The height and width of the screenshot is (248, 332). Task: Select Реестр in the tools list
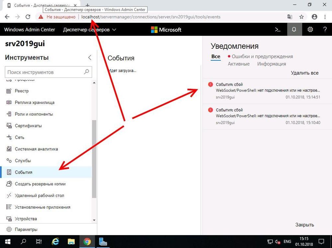(46, 91)
